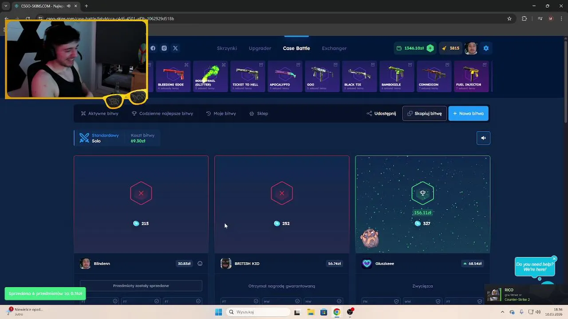The height and width of the screenshot is (319, 568).
Task: Open Chrome profile M avatar
Action: coord(551,19)
